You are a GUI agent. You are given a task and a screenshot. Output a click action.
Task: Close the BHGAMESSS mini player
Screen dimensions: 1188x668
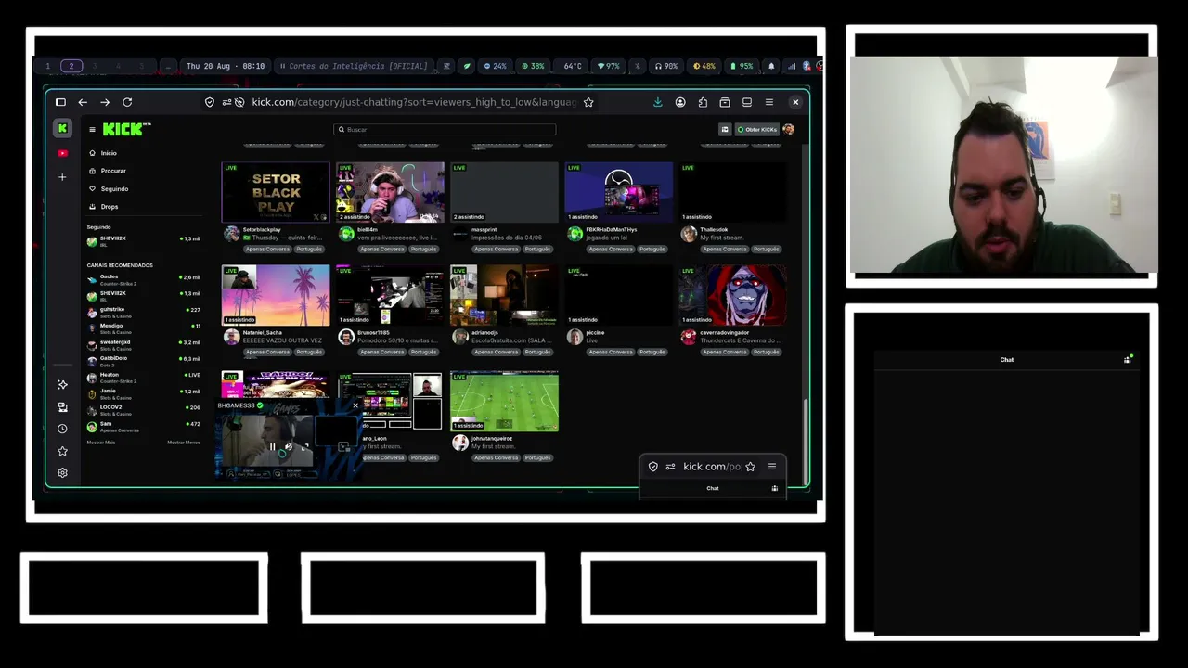355,405
